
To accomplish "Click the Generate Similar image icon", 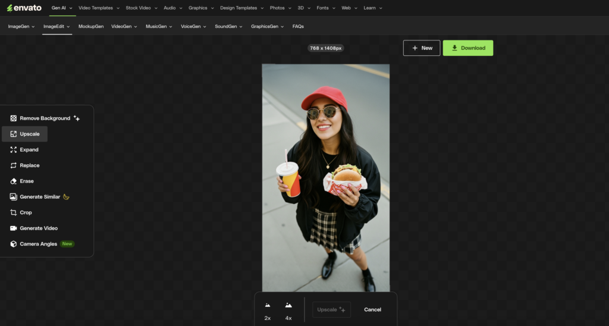I will pos(13,197).
